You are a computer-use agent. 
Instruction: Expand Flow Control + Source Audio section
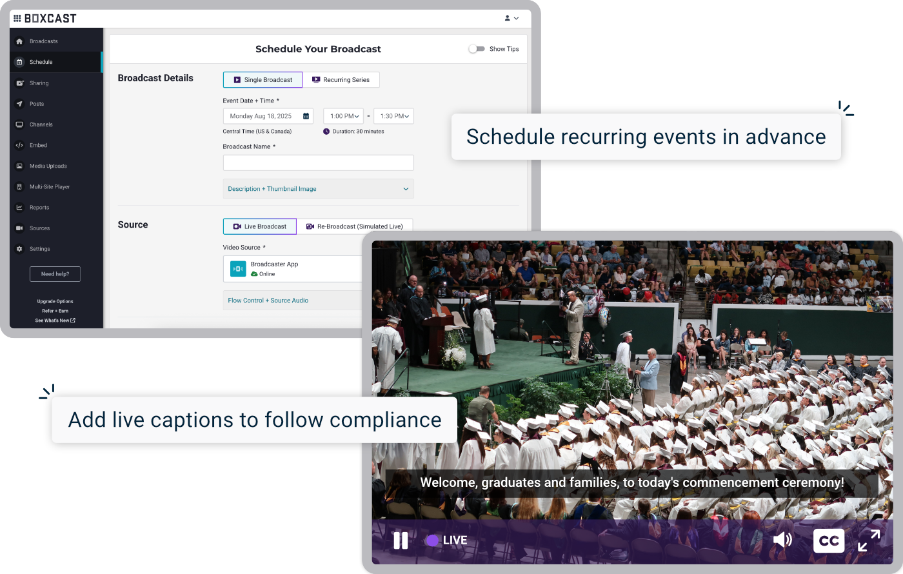tap(293, 301)
